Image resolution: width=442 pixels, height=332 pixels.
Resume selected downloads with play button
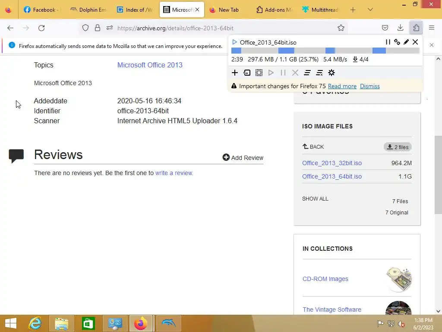pos(271,73)
